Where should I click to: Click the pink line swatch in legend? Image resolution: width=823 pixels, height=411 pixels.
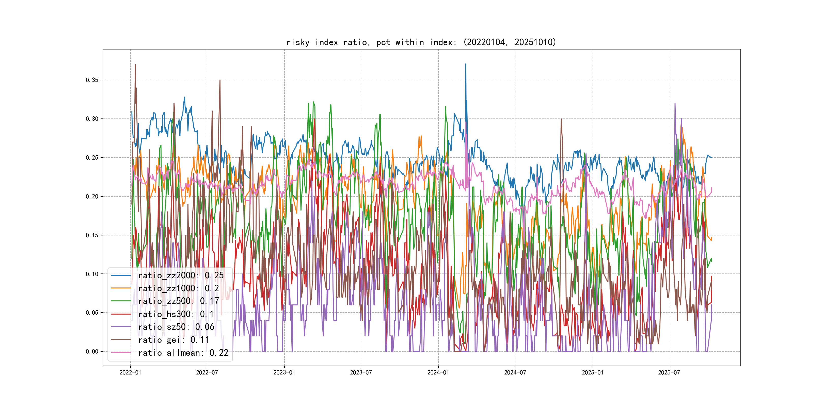click(121, 353)
